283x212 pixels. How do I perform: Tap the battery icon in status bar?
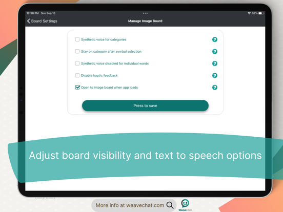[261, 13]
